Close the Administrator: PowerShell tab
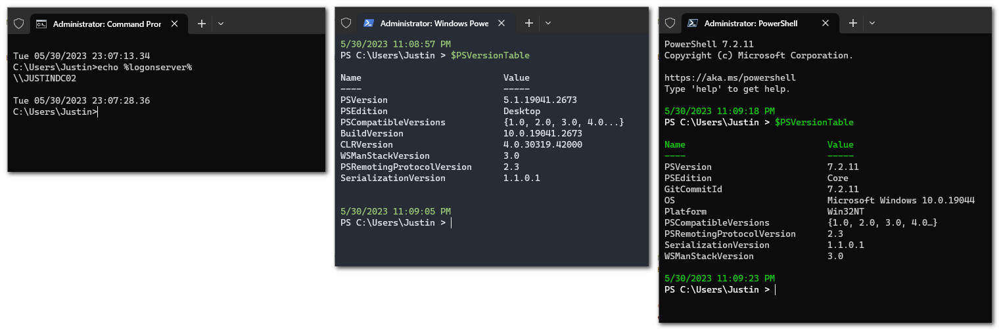The height and width of the screenshot is (330, 999). click(x=826, y=23)
